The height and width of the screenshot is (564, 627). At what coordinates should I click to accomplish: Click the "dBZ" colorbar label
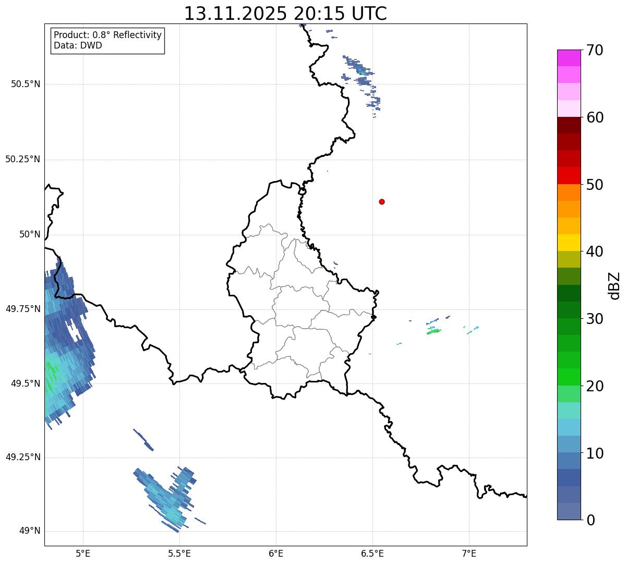(x=614, y=285)
